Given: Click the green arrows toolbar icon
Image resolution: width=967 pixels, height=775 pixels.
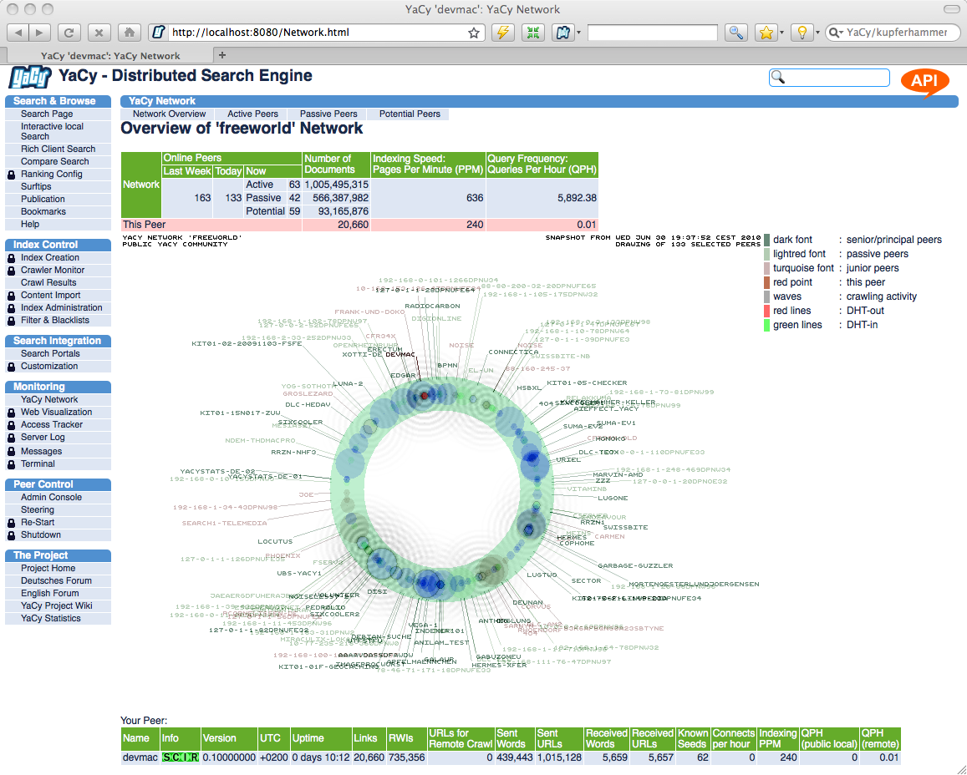Looking at the screenshot, I should coord(532,33).
